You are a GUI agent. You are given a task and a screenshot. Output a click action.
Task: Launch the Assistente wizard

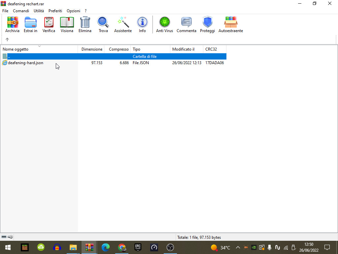click(123, 24)
